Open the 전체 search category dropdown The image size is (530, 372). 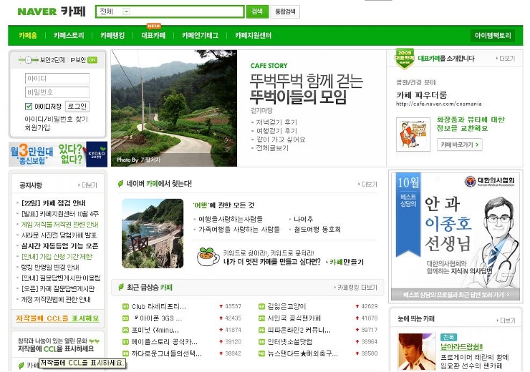[127, 11]
